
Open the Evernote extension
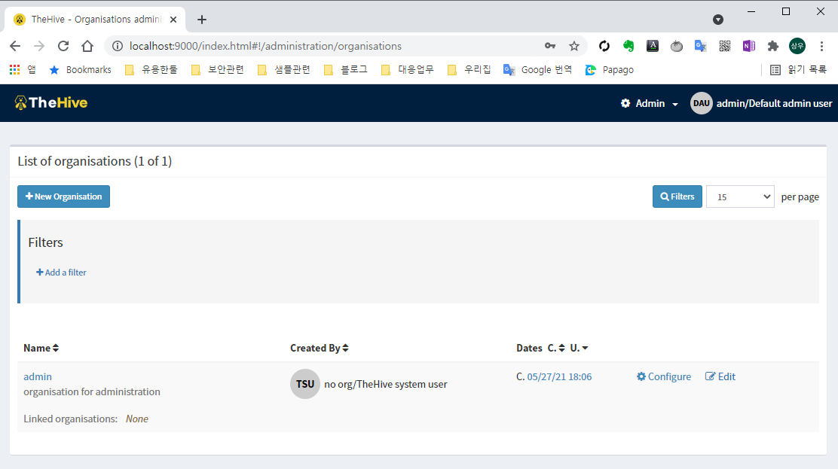tap(628, 46)
